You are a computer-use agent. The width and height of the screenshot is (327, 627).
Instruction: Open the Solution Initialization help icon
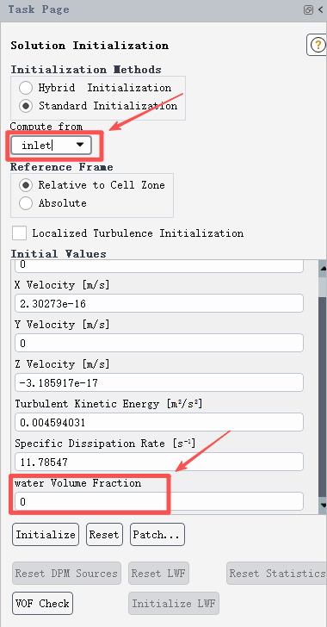click(x=318, y=45)
